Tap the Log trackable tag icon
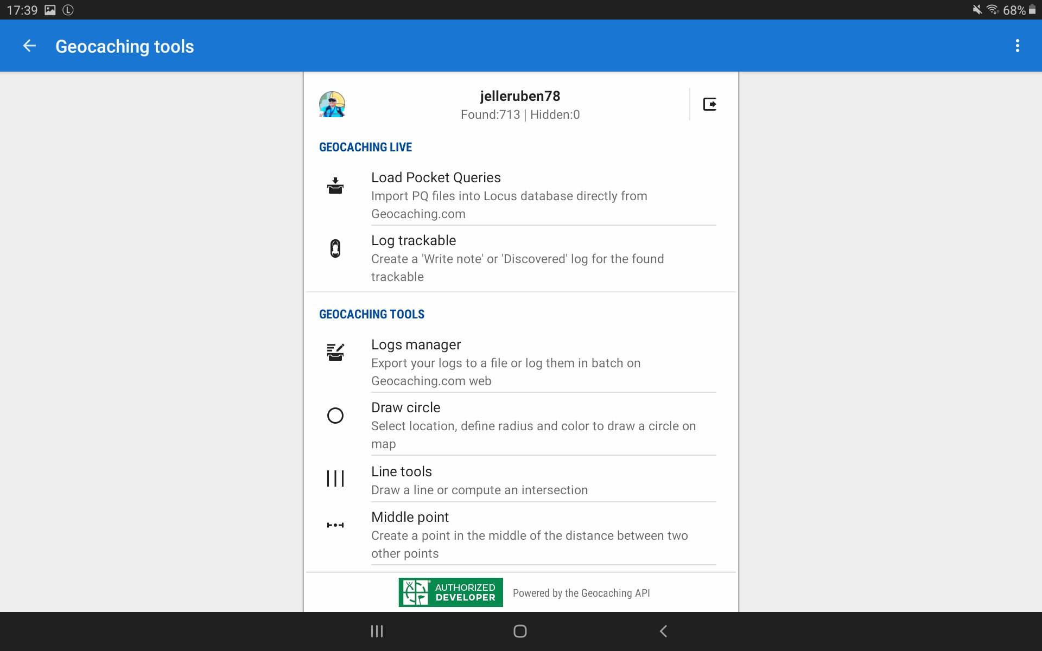Image resolution: width=1042 pixels, height=651 pixels. [x=335, y=248]
